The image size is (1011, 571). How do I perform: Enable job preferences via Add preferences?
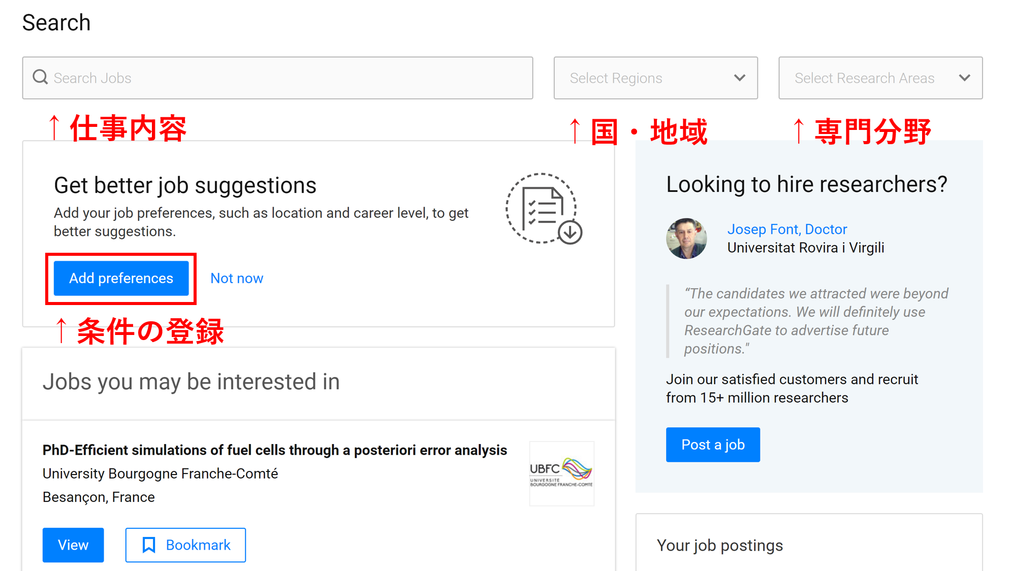coord(120,278)
